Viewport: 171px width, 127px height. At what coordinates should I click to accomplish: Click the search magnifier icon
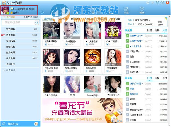37,23
